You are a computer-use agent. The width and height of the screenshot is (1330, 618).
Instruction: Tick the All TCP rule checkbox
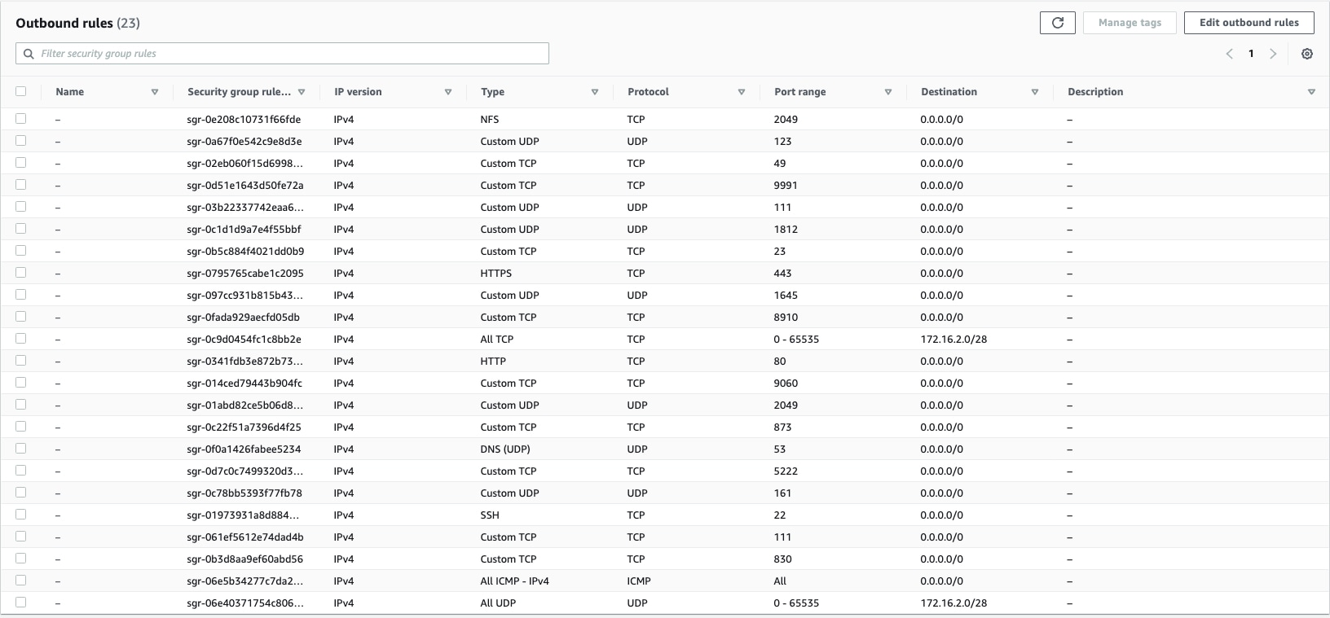(21, 339)
